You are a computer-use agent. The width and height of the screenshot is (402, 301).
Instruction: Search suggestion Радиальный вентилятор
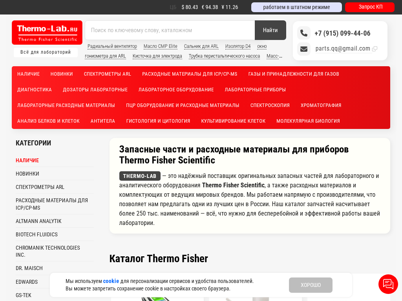[112, 46]
